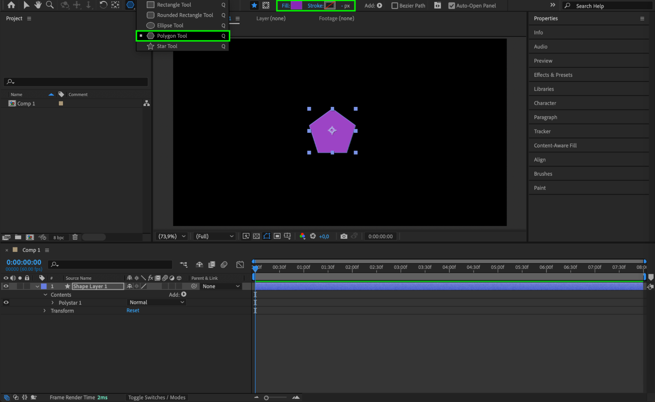Enable the Bezier Path checkbox
Image resolution: width=655 pixels, height=402 pixels.
pos(395,6)
